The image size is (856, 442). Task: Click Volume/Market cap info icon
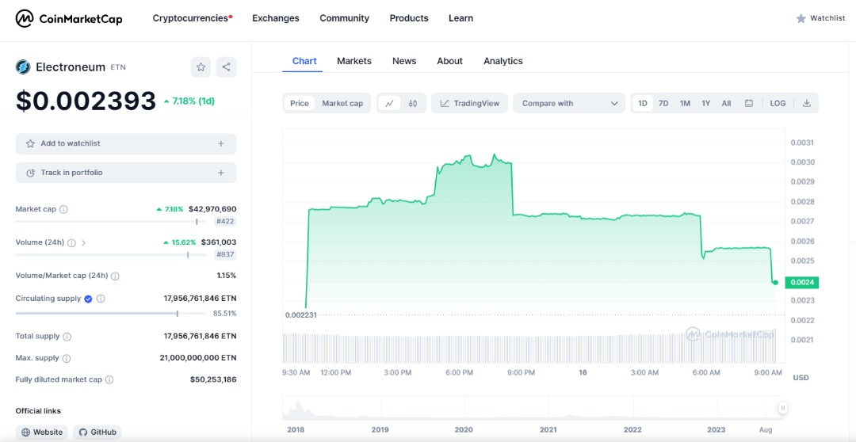coord(115,276)
